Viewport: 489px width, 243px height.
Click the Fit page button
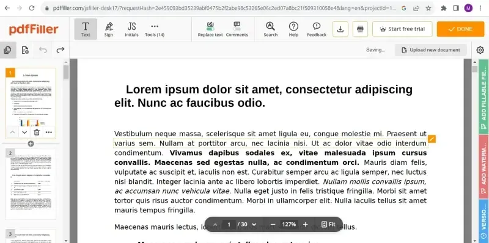(x=328, y=224)
